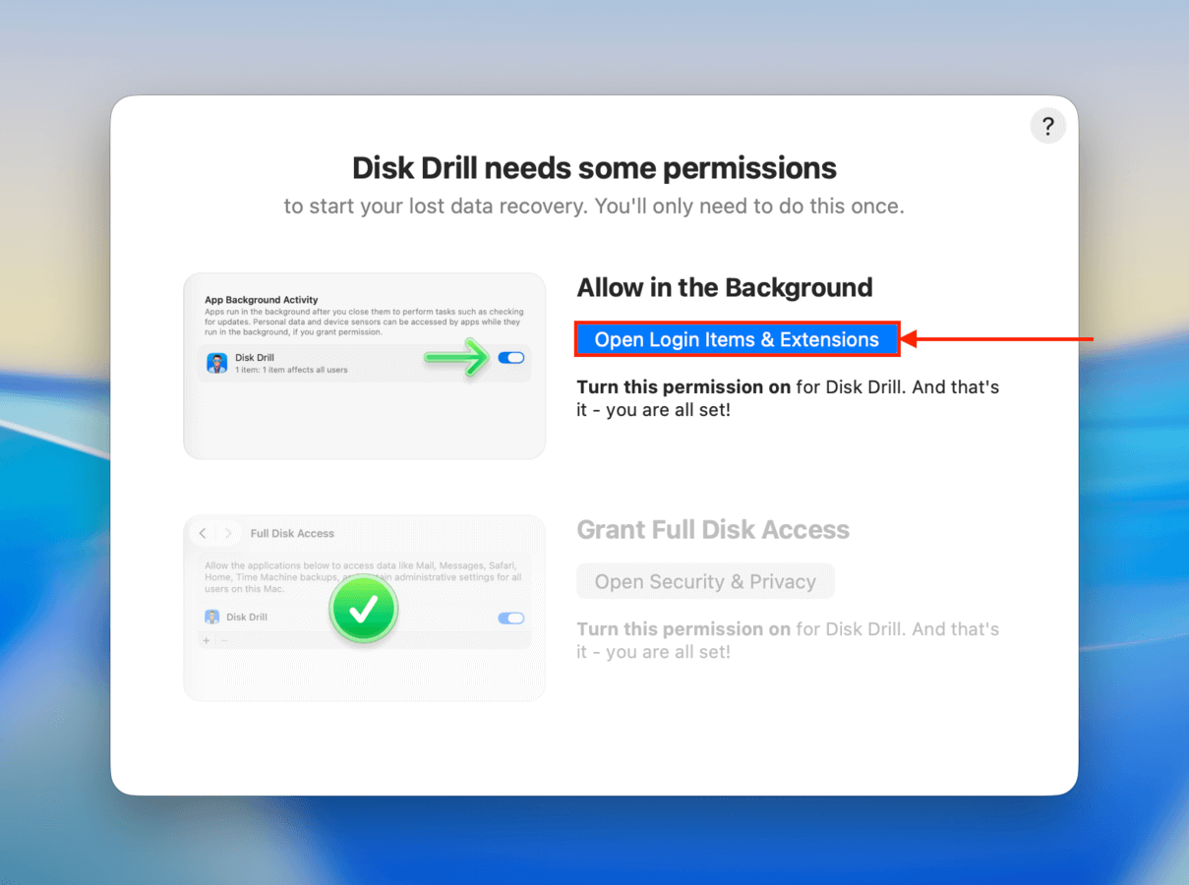Click the plus icon to add an app

click(x=207, y=640)
